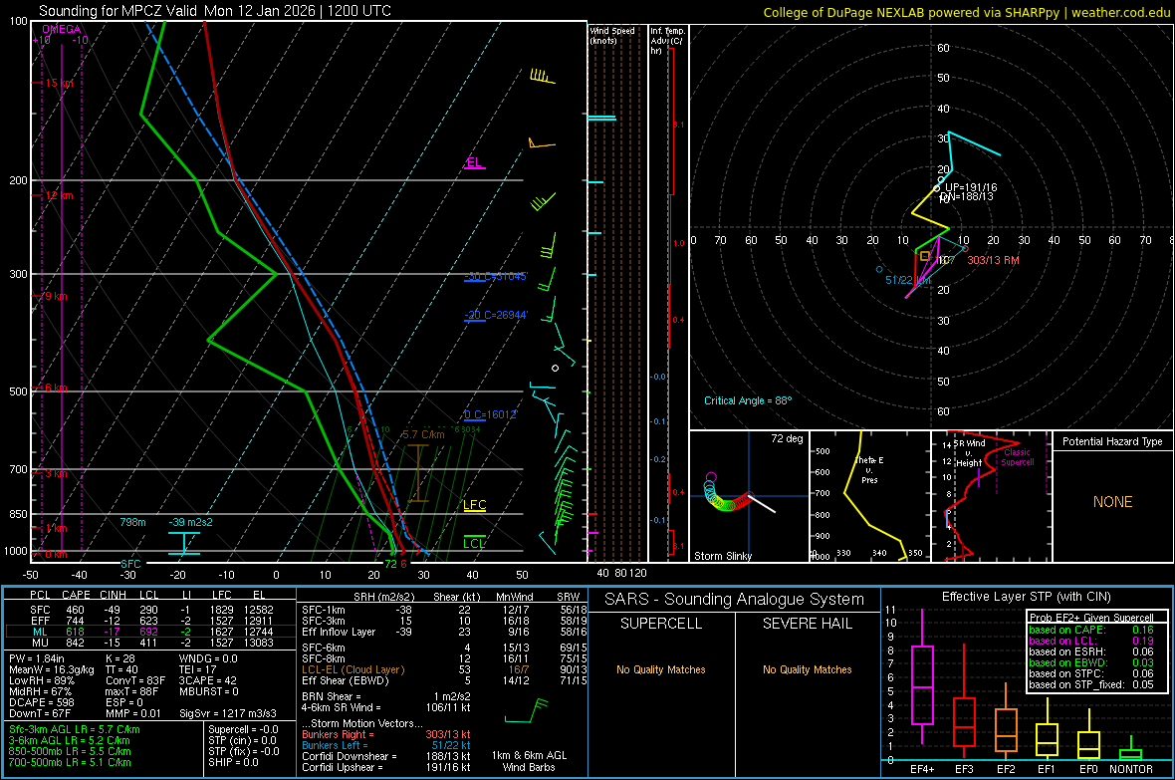Click the '51/22 LM' hodograph label
1175x780 pixels.
tap(907, 280)
